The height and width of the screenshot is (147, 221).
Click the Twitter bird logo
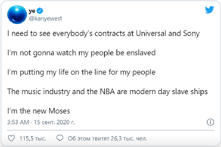(209, 9)
